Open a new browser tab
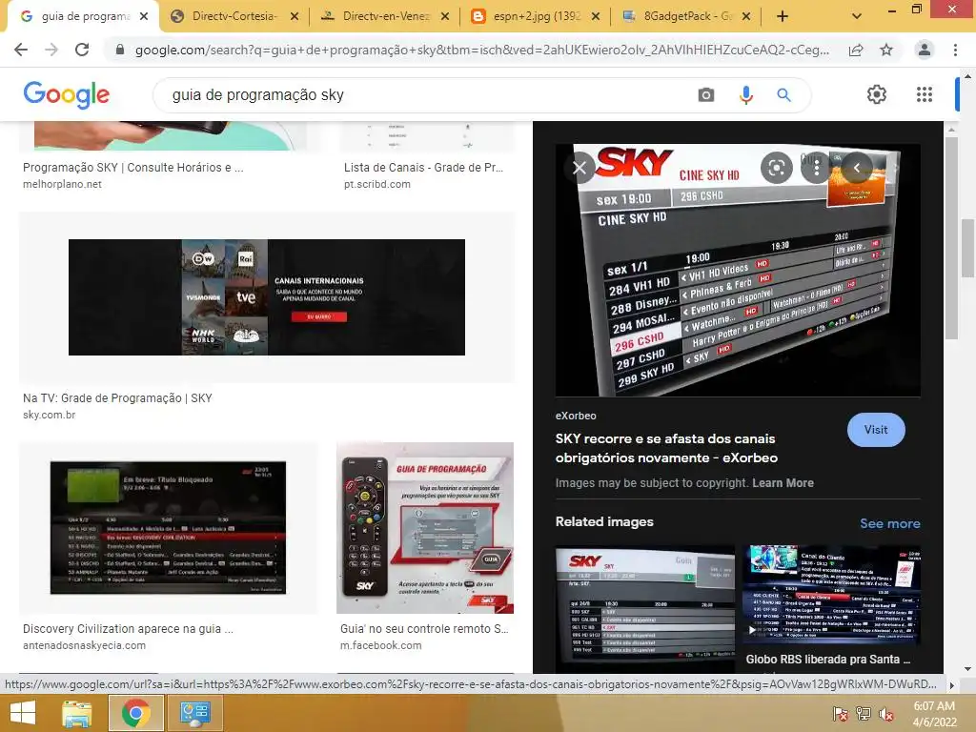 pos(783,16)
